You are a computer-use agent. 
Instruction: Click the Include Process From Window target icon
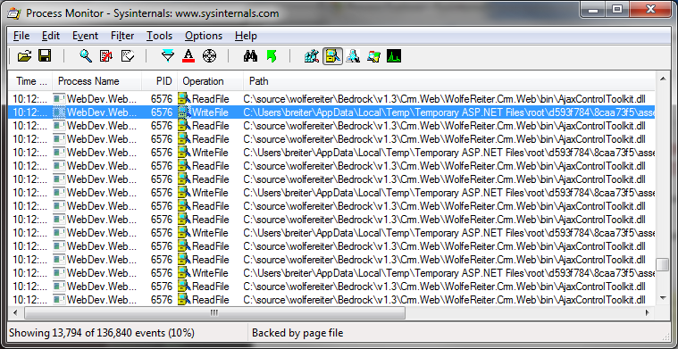pyautogui.click(x=209, y=56)
